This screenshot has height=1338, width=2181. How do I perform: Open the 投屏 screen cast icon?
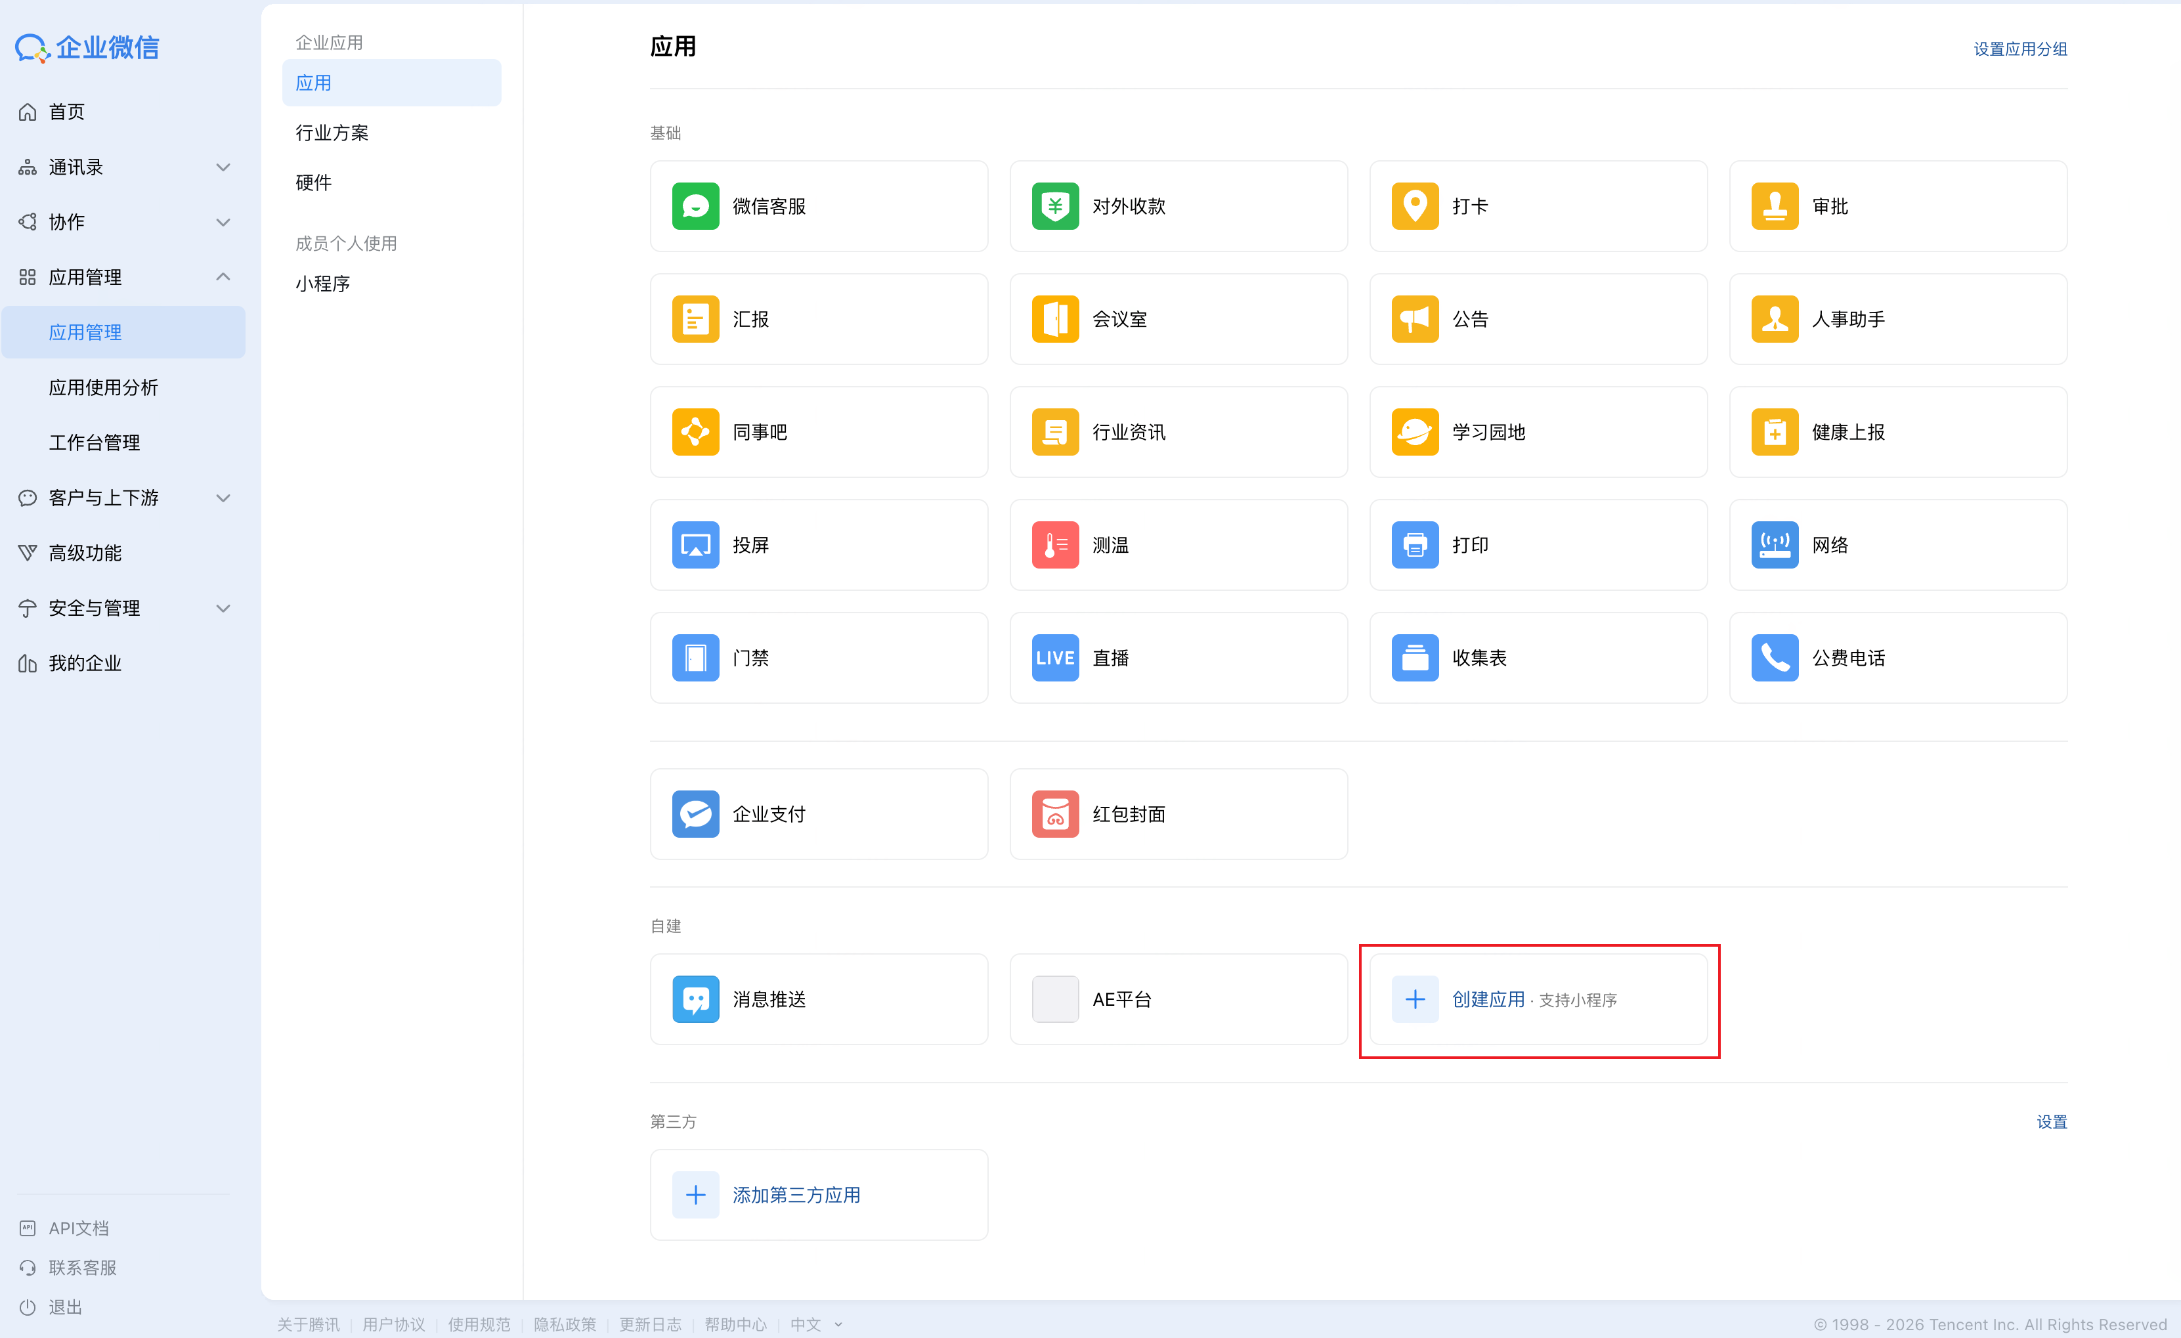click(695, 545)
